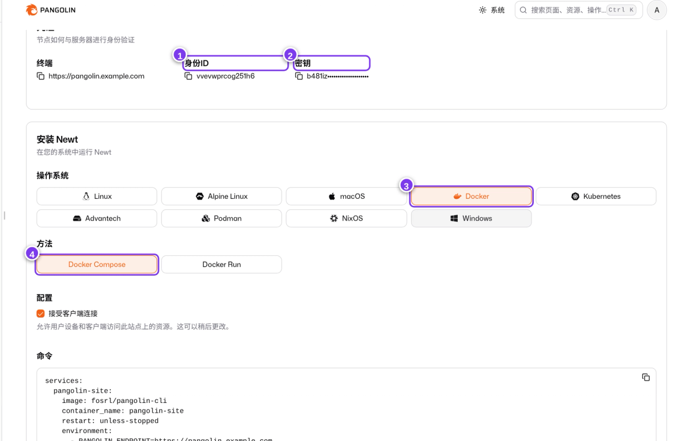
Task: Click the Ctrl K shortcut hint
Action: pyautogui.click(x=622, y=10)
